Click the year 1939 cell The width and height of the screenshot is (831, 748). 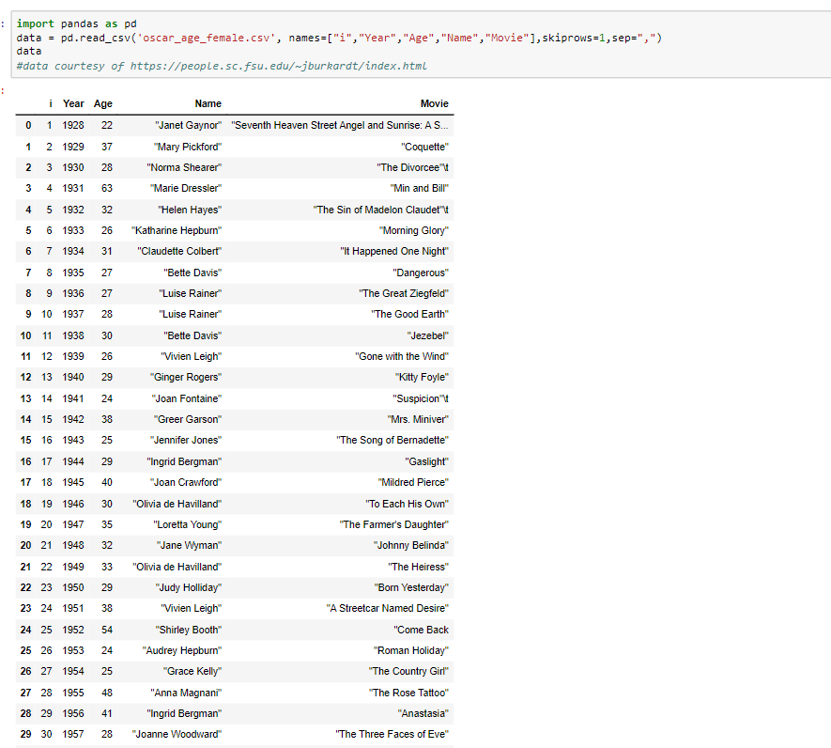[x=73, y=356]
